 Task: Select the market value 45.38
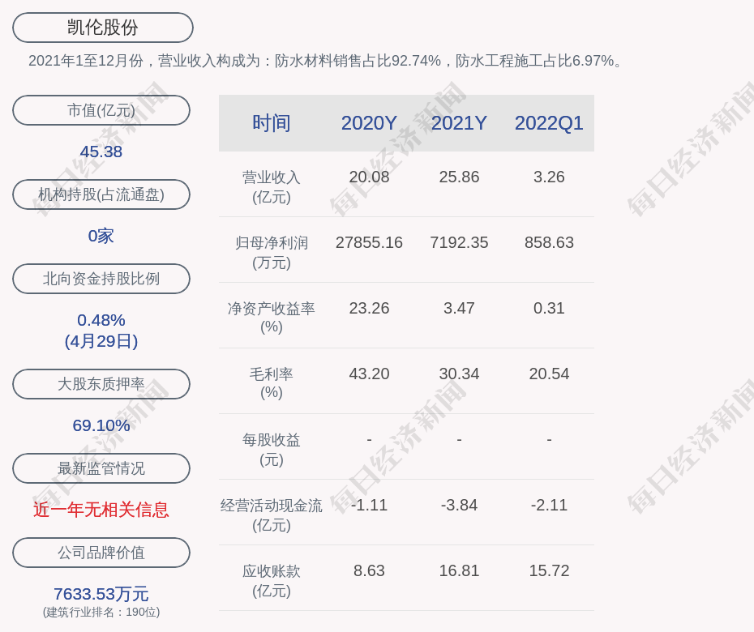(101, 152)
